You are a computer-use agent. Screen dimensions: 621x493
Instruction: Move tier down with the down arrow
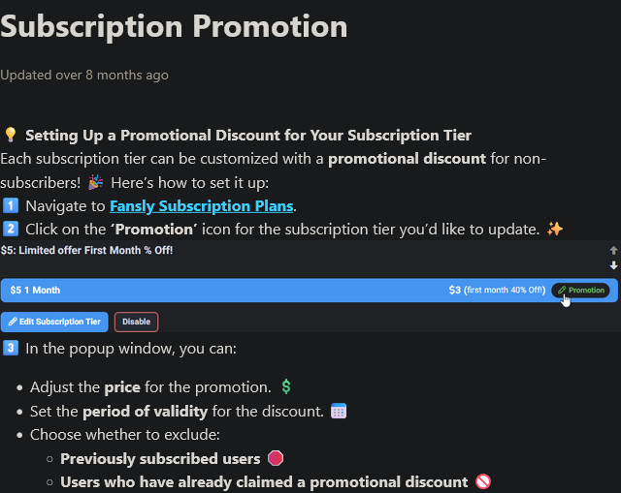click(613, 264)
